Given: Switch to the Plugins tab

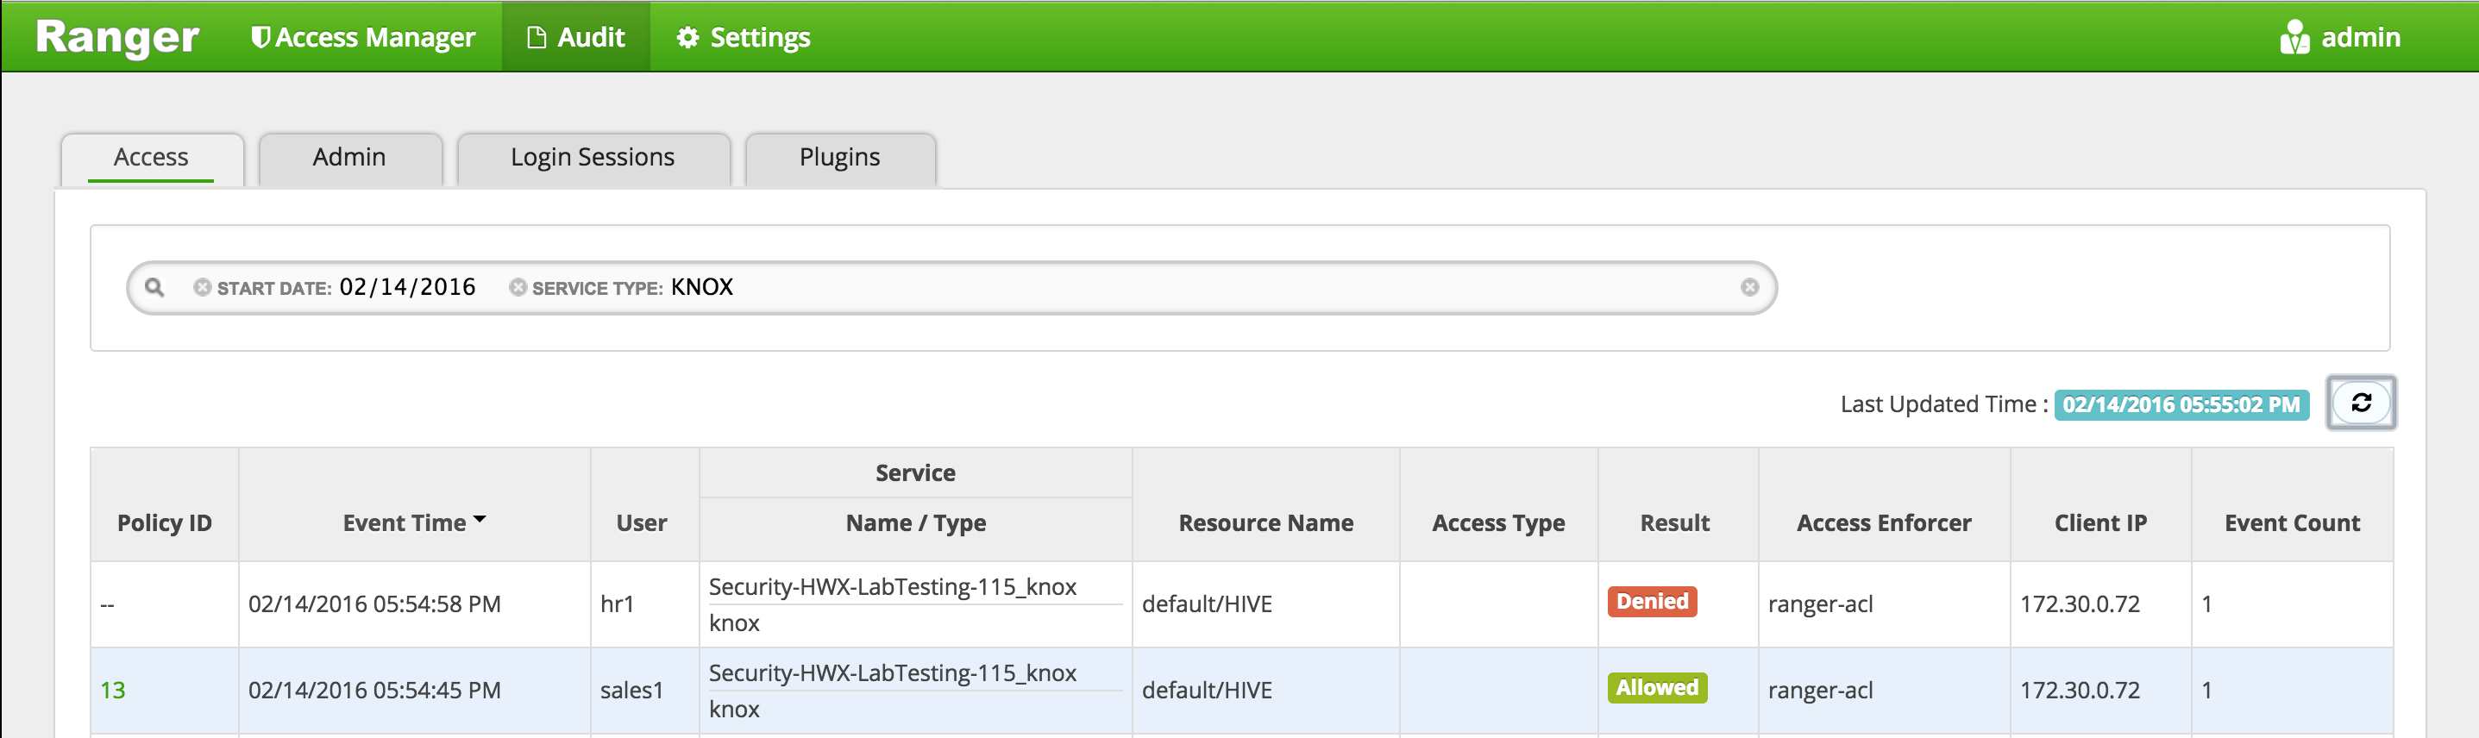Looking at the screenshot, I should pos(839,157).
